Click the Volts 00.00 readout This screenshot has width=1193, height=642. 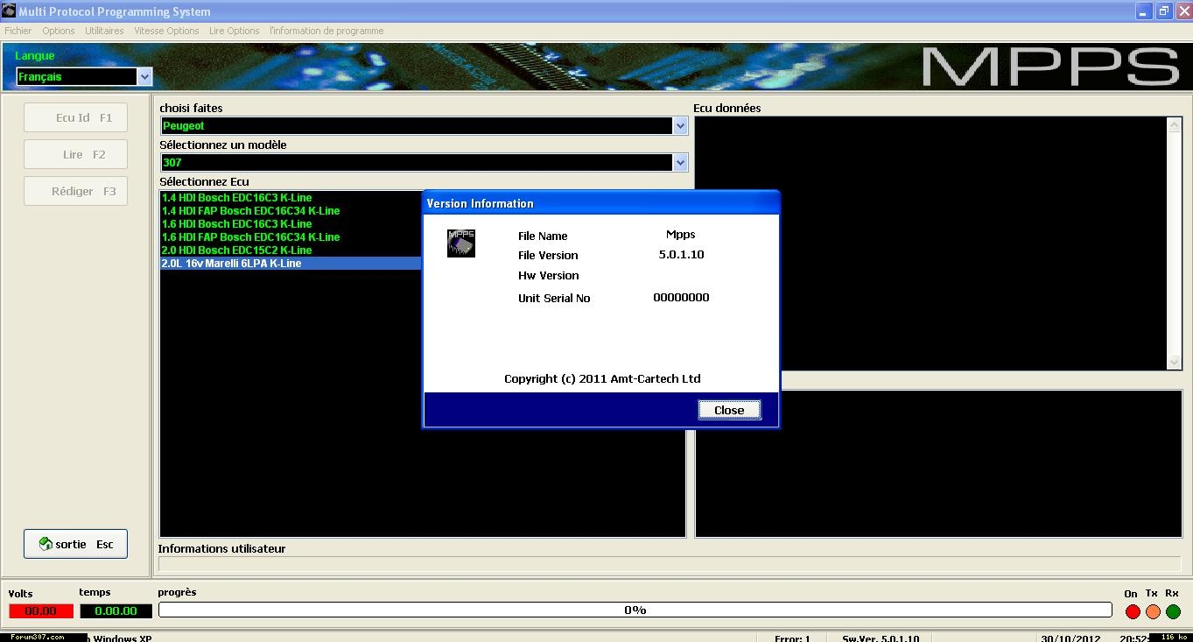click(41, 611)
